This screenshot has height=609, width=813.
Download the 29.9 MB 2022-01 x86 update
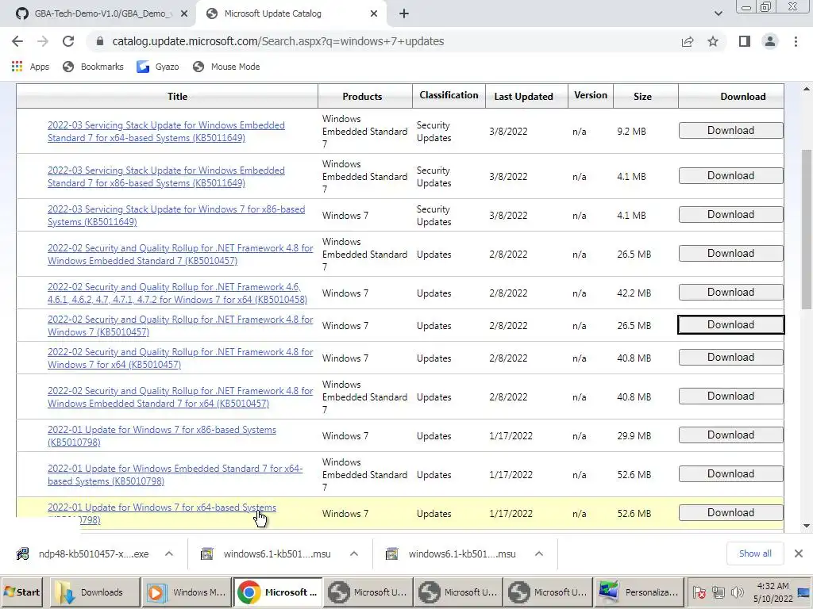(x=730, y=435)
